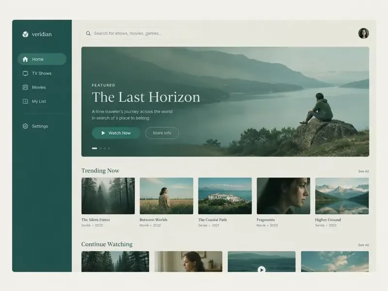See all Continue Watching titles
This screenshot has height=291, width=388.
pyautogui.click(x=363, y=245)
